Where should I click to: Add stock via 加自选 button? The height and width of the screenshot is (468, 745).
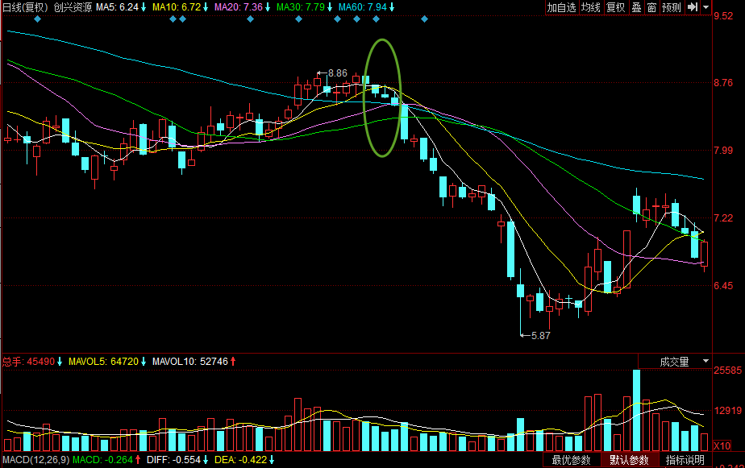pyautogui.click(x=561, y=7)
